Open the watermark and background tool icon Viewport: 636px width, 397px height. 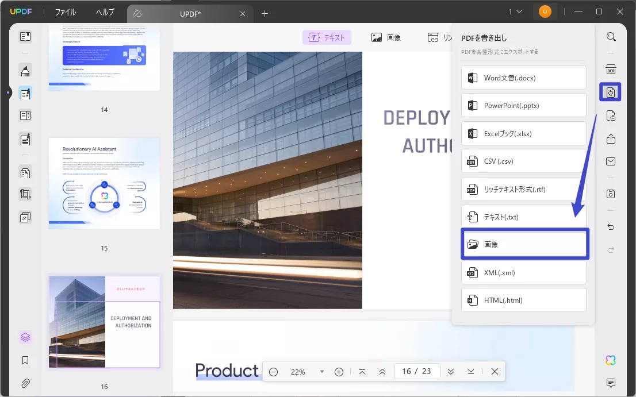[25, 217]
